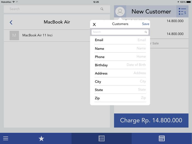Focus the Address input field
The image size is (192, 144).
[120, 73]
